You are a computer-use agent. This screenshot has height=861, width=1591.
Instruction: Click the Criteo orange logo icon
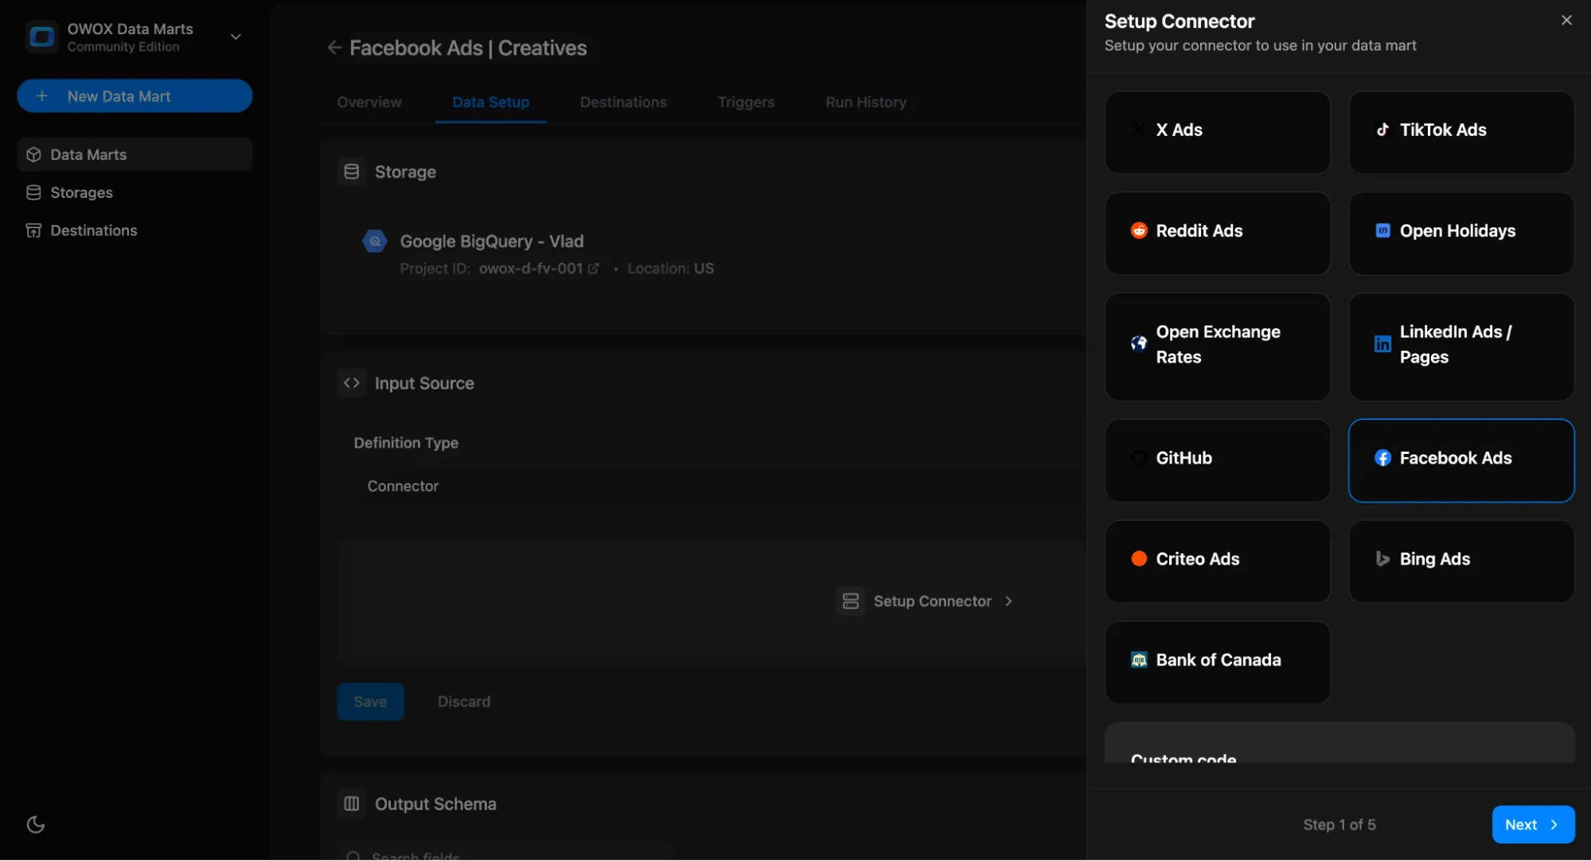pos(1139,559)
